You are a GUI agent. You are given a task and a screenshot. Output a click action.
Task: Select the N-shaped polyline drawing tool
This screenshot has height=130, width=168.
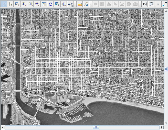coord(145,4)
